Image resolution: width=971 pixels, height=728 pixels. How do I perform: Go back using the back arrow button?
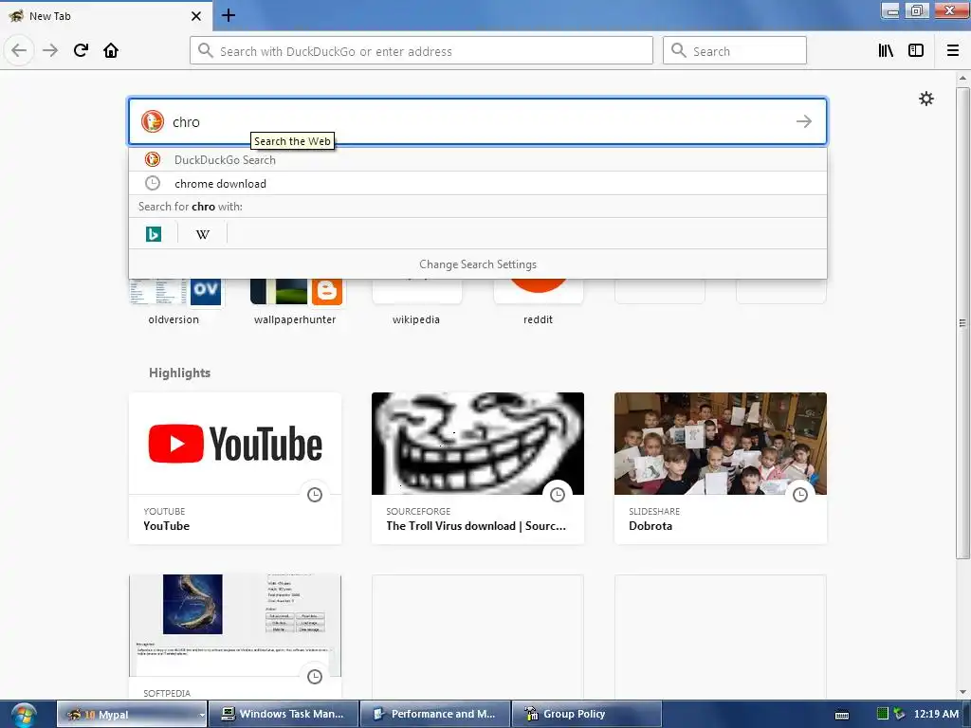pyautogui.click(x=19, y=50)
